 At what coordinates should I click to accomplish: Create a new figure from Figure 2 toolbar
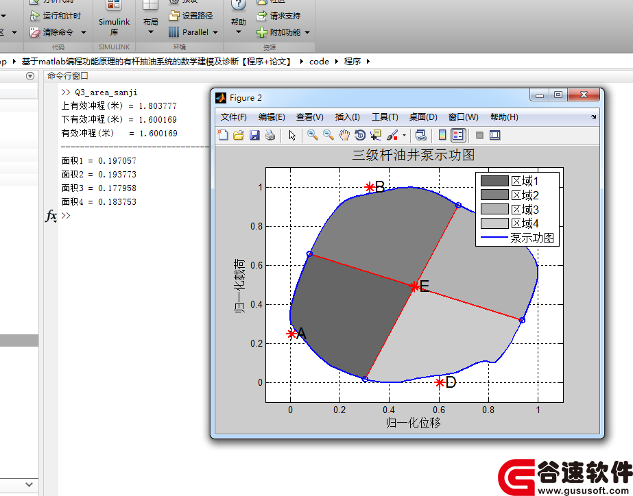tap(223, 135)
